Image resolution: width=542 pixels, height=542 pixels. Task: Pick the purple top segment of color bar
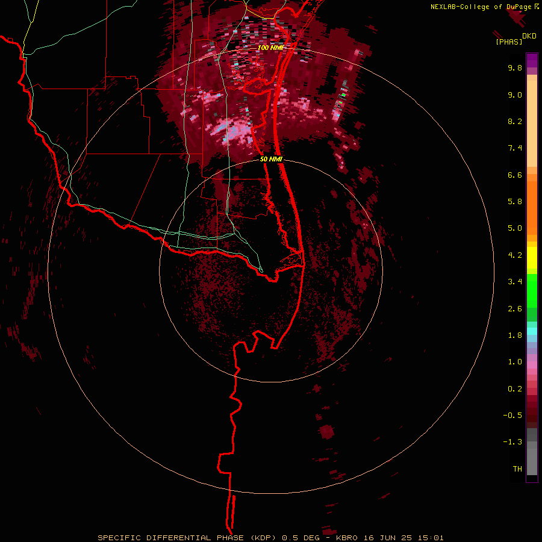pos(532,60)
